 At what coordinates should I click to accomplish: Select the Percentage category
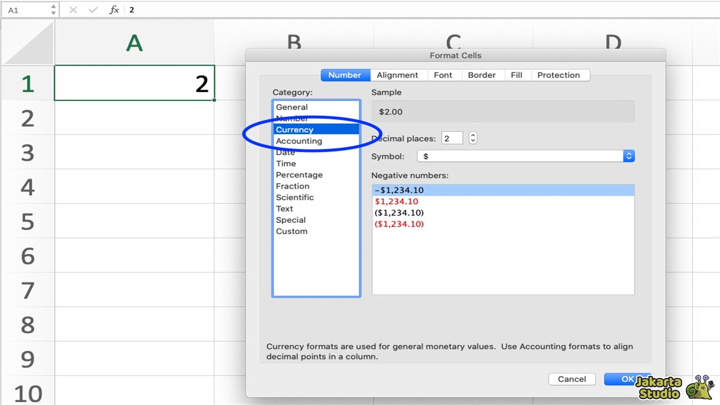coord(299,175)
